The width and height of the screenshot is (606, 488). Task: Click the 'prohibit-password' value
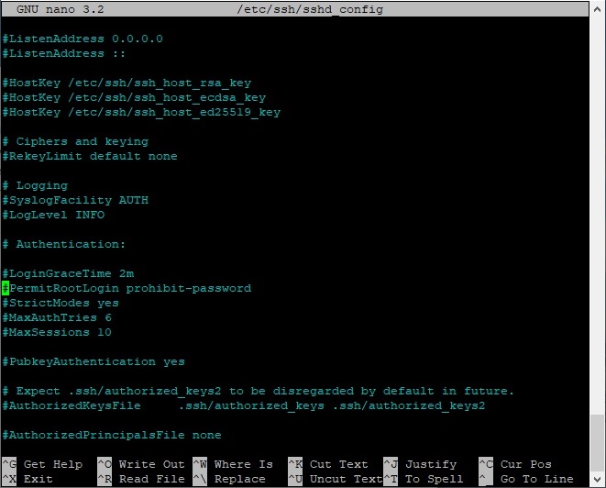189,288
